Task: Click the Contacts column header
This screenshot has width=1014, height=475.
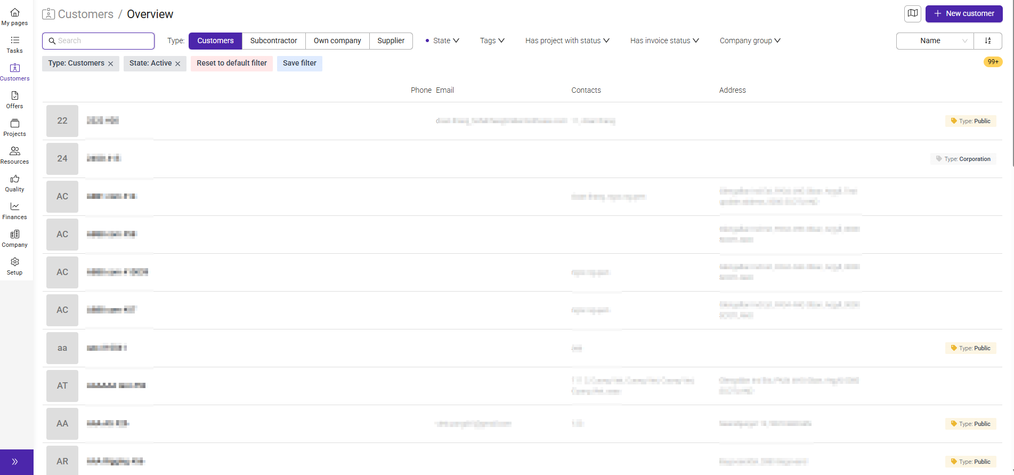Action: click(x=586, y=90)
